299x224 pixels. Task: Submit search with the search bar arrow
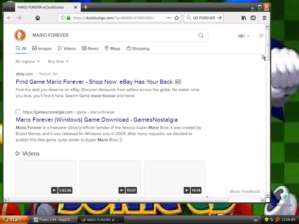point(220,18)
